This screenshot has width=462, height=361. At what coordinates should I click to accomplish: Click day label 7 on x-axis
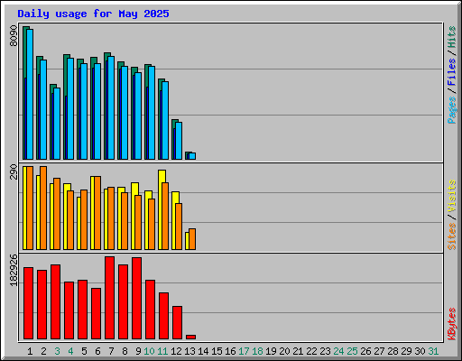click(x=111, y=351)
